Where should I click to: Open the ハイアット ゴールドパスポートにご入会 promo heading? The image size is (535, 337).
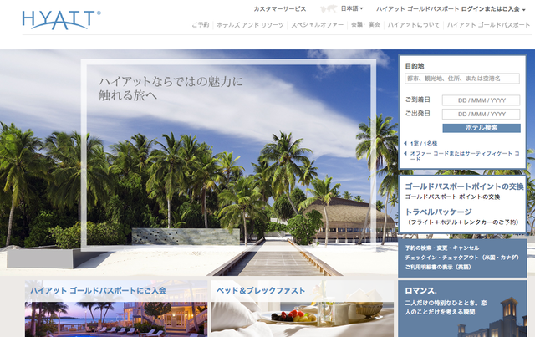(x=99, y=290)
